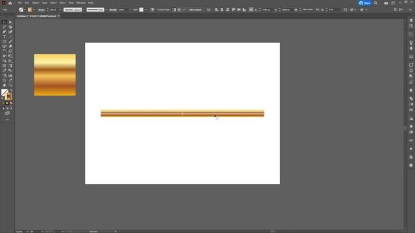Screen dimensions: 415x233
Task: Select the Gradient tool
Action: pos(10,66)
